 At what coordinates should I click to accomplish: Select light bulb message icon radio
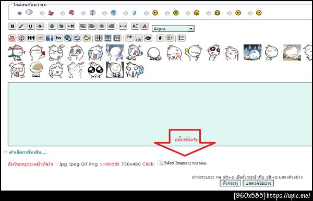[126, 14]
